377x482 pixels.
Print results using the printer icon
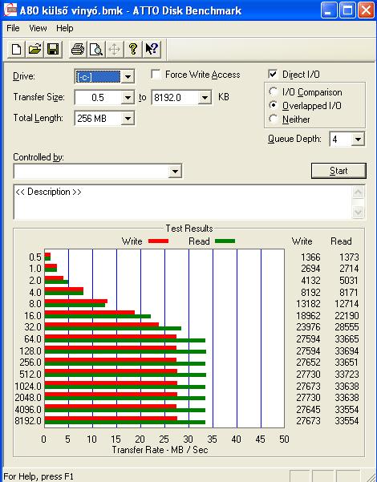point(78,49)
